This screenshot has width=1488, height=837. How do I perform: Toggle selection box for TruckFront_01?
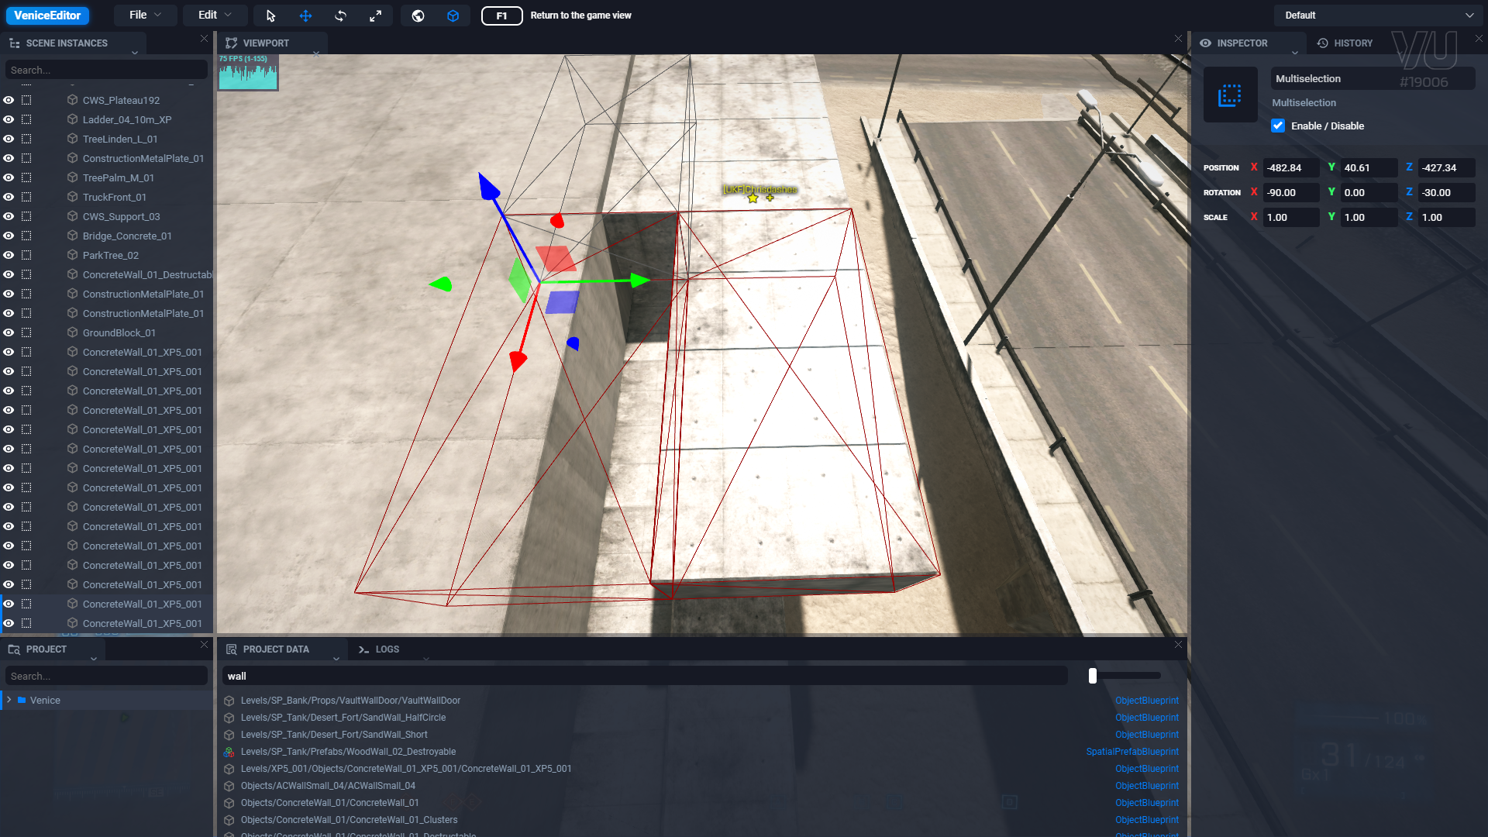pyautogui.click(x=26, y=197)
